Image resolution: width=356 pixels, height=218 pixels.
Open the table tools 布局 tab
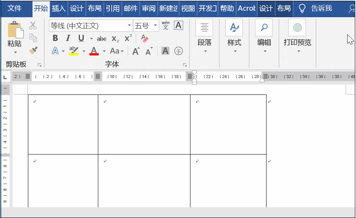284,8
